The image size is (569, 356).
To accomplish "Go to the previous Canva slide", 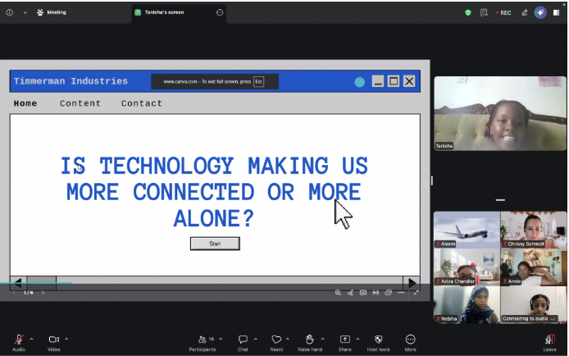I will coord(14,293).
